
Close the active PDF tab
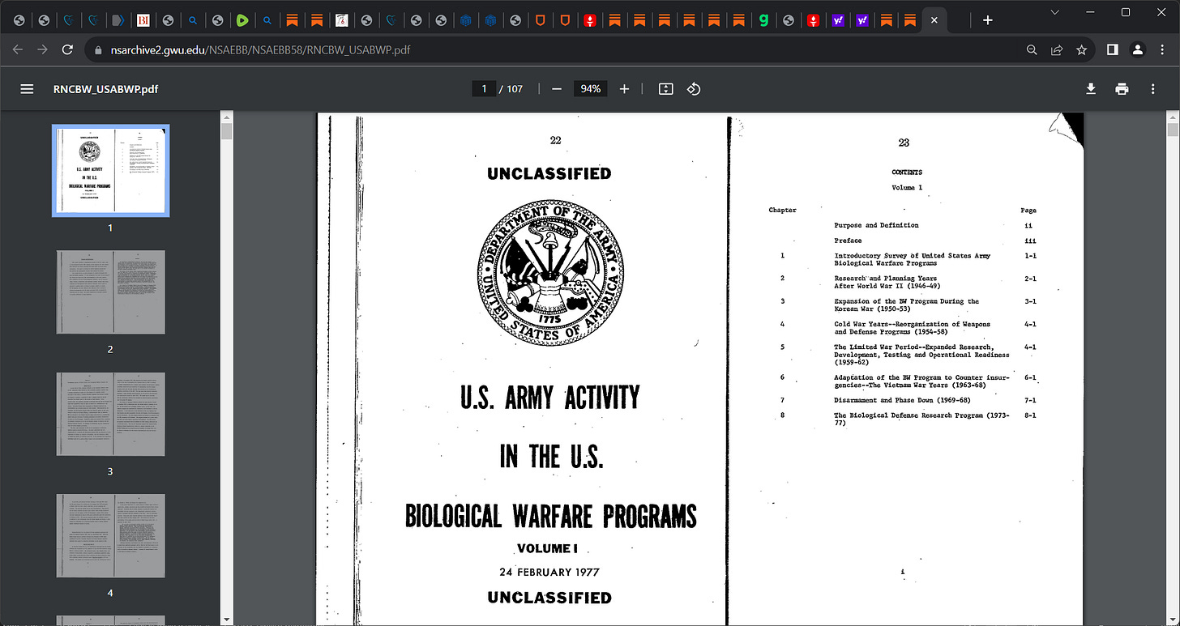pos(934,20)
